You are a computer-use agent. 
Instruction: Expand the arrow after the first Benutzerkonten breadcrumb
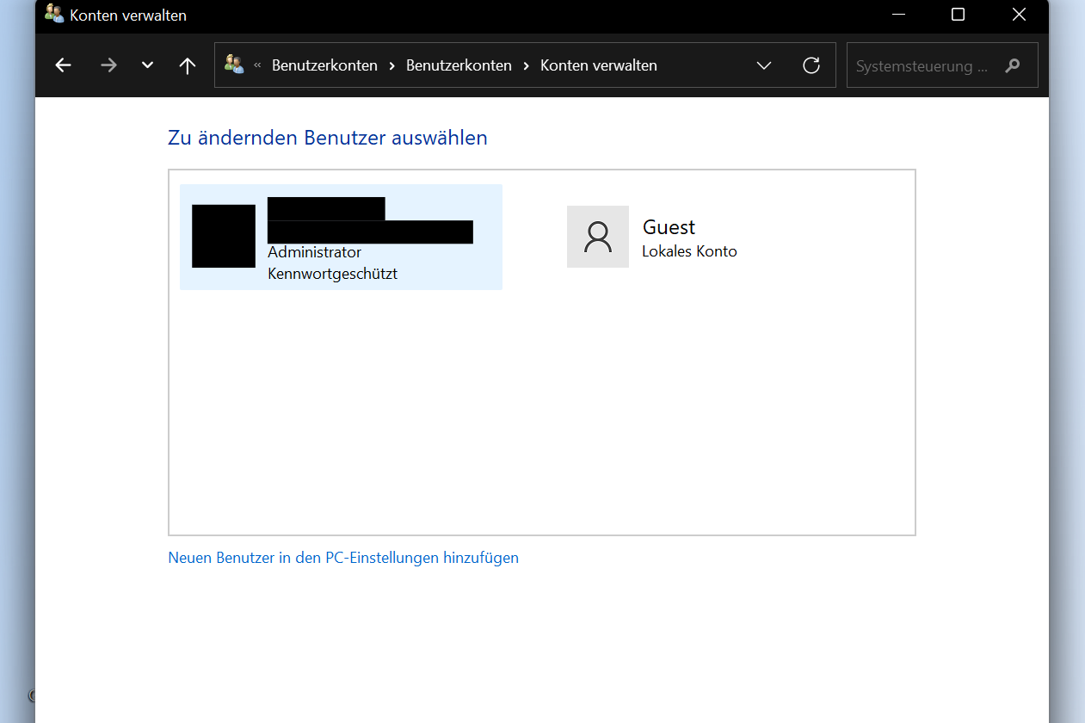391,65
